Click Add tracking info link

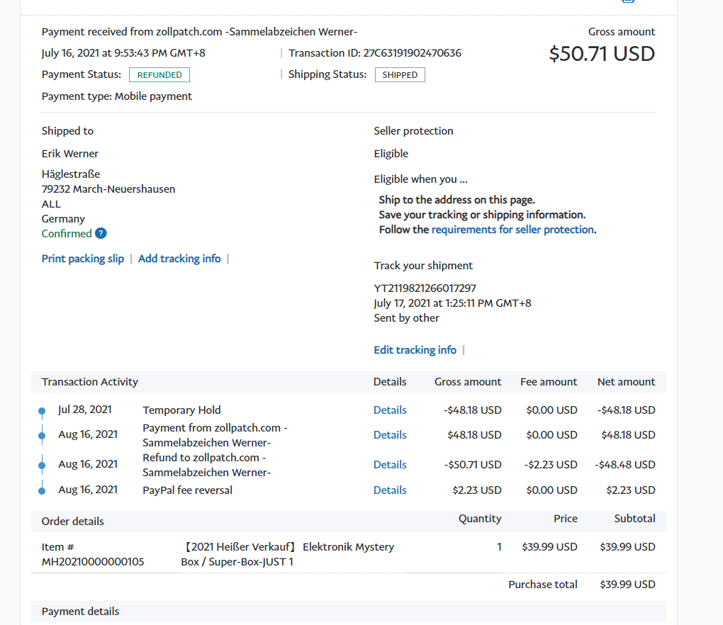[x=179, y=259]
